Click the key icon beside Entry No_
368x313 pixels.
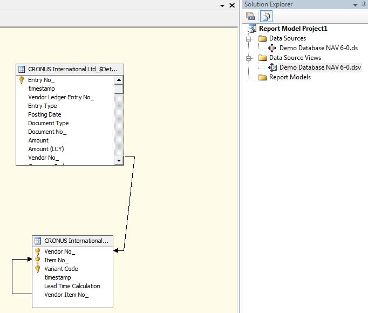pyautogui.click(x=22, y=80)
